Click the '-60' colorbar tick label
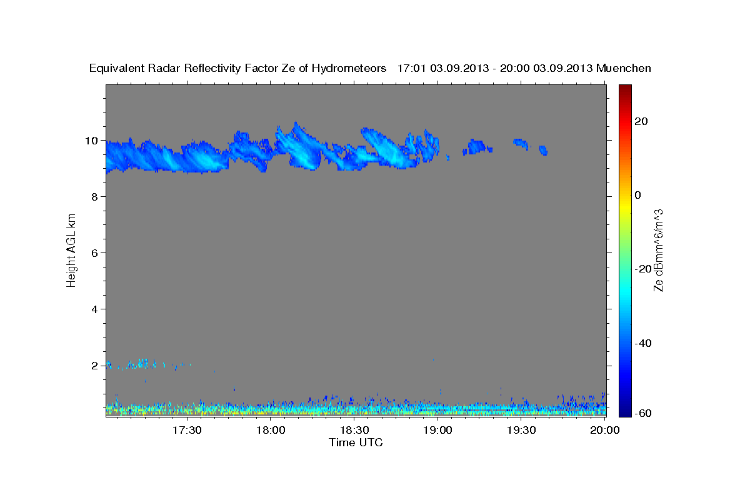Viewport: 750px width, 500px height. point(642,413)
